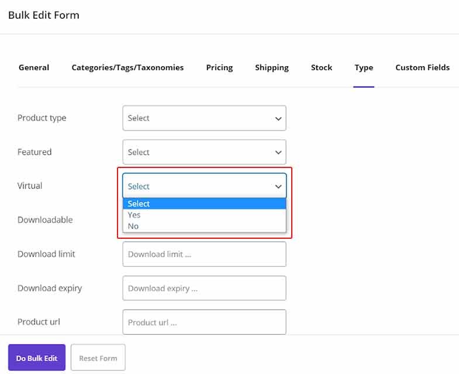Click into the Download expiry field
The height and width of the screenshot is (374, 459).
204,289
